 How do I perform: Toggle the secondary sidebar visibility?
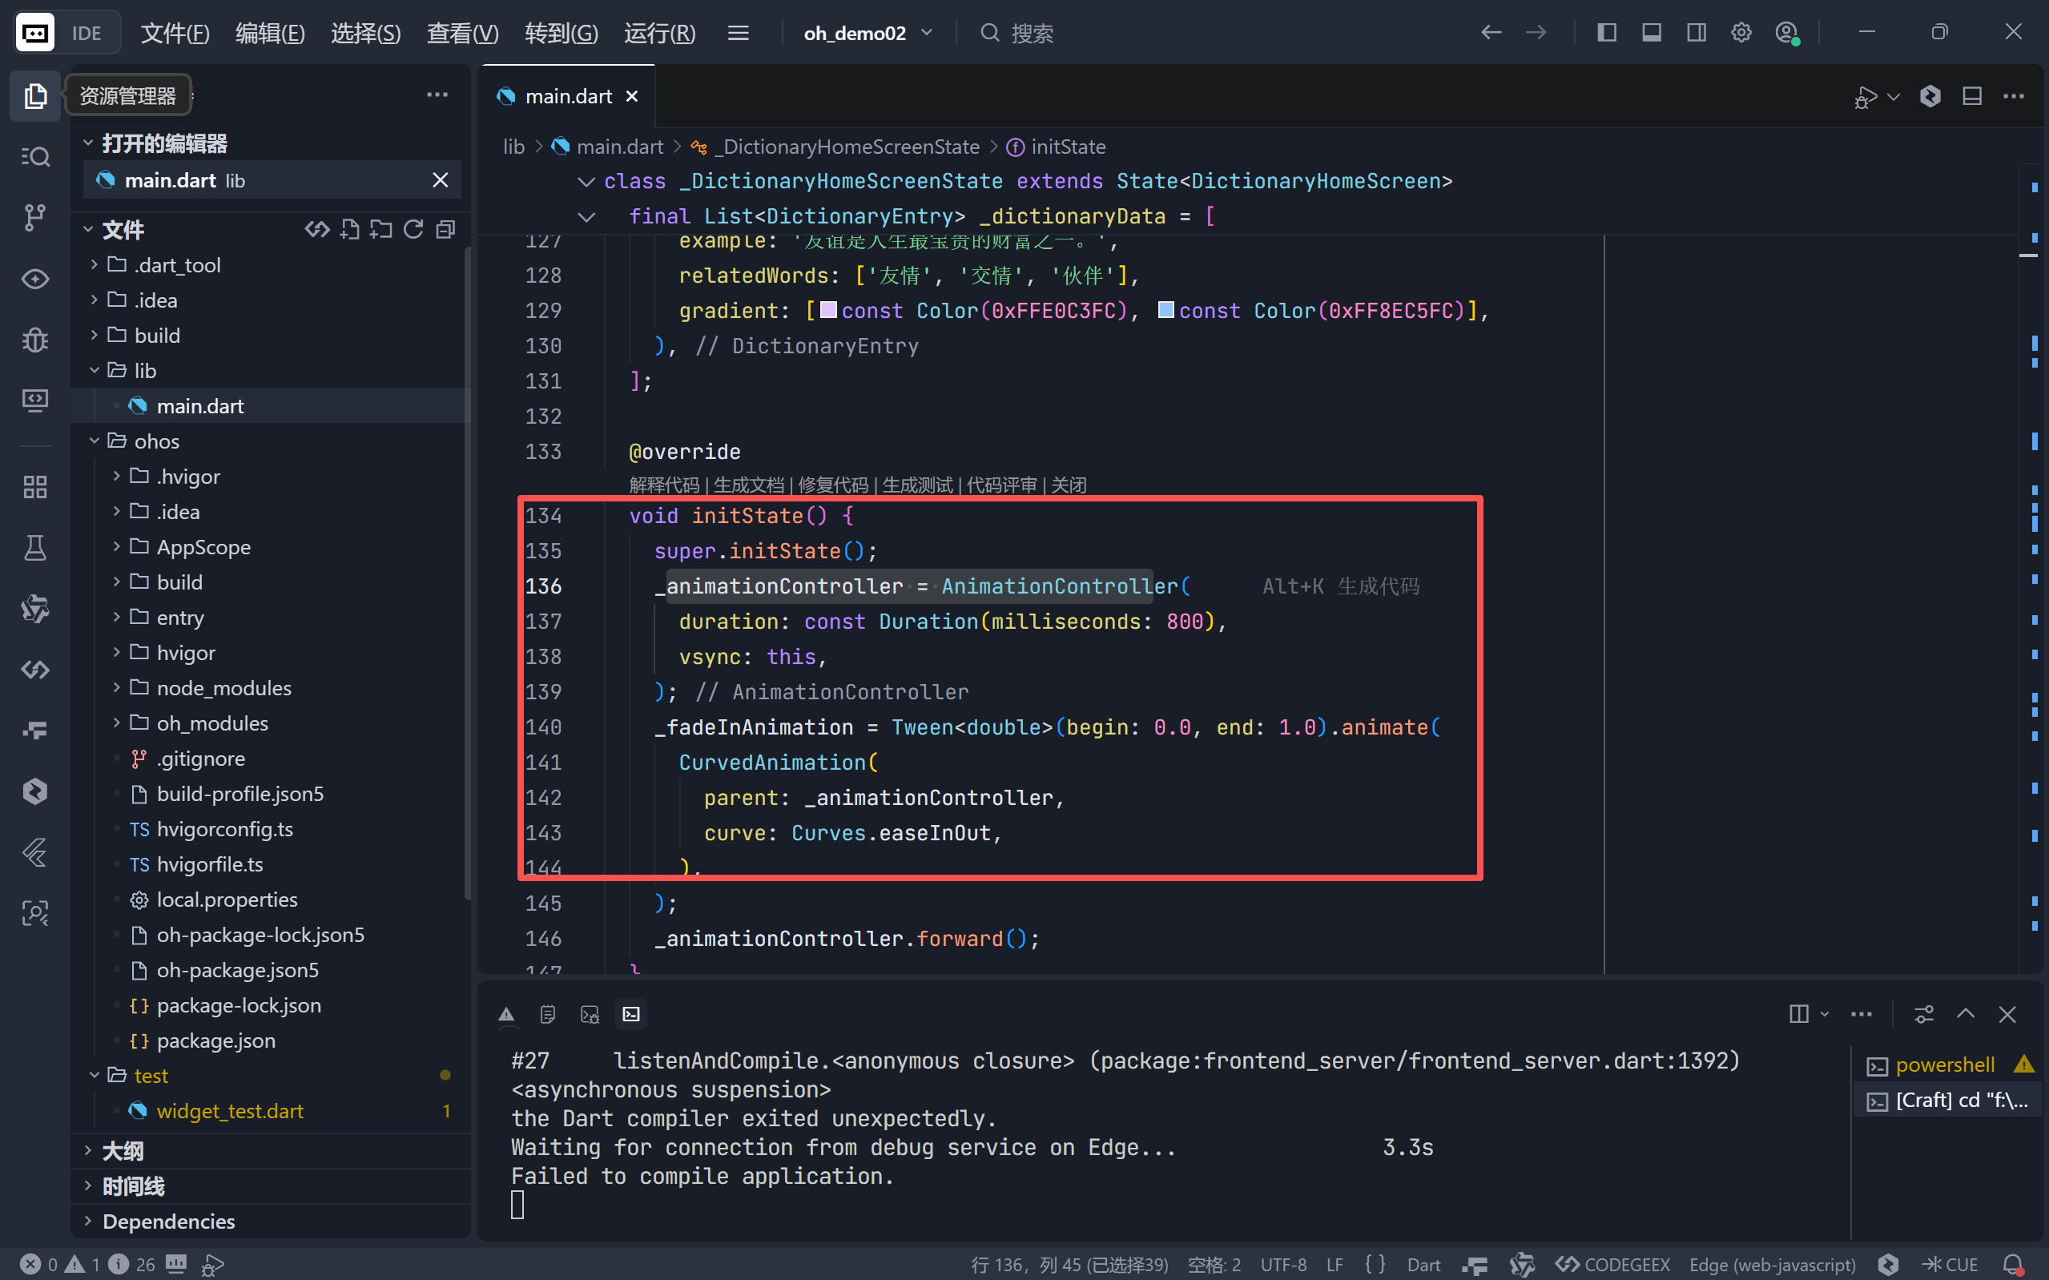point(1696,33)
